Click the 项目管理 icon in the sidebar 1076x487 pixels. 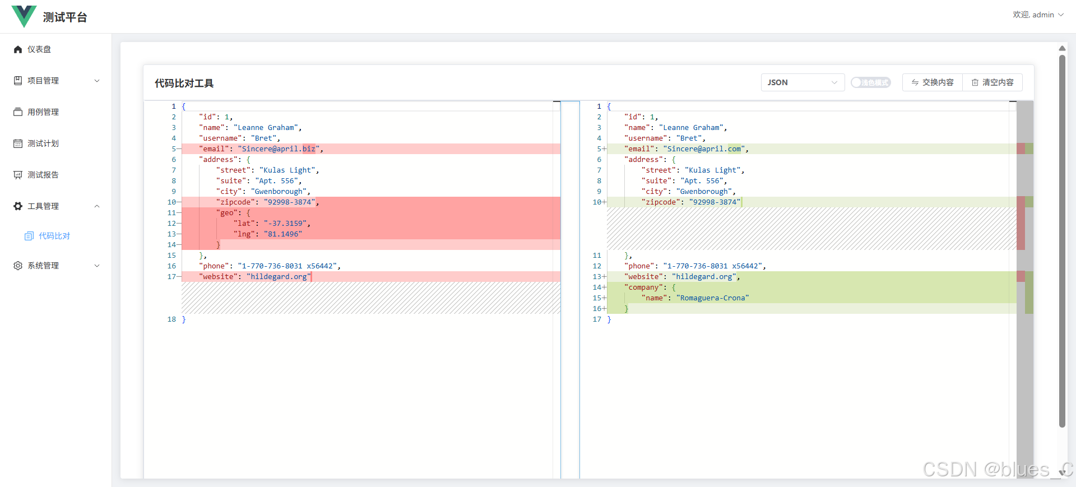coord(18,81)
